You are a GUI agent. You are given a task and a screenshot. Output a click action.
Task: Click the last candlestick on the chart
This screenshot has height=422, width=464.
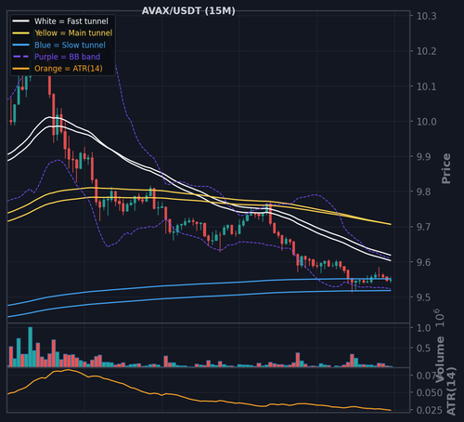[x=391, y=280]
